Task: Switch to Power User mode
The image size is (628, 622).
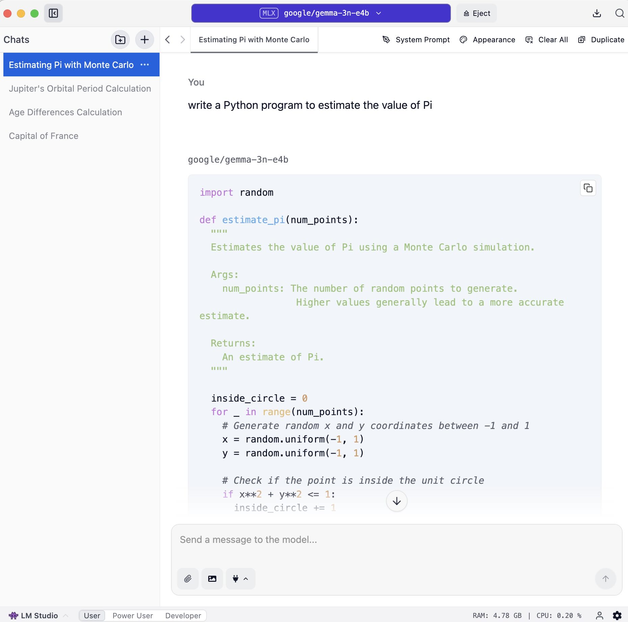Action: pos(132,616)
